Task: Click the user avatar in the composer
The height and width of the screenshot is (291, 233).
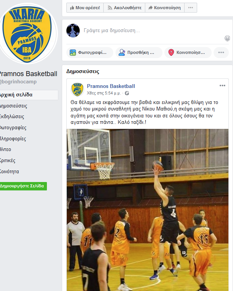Action: point(73,31)
